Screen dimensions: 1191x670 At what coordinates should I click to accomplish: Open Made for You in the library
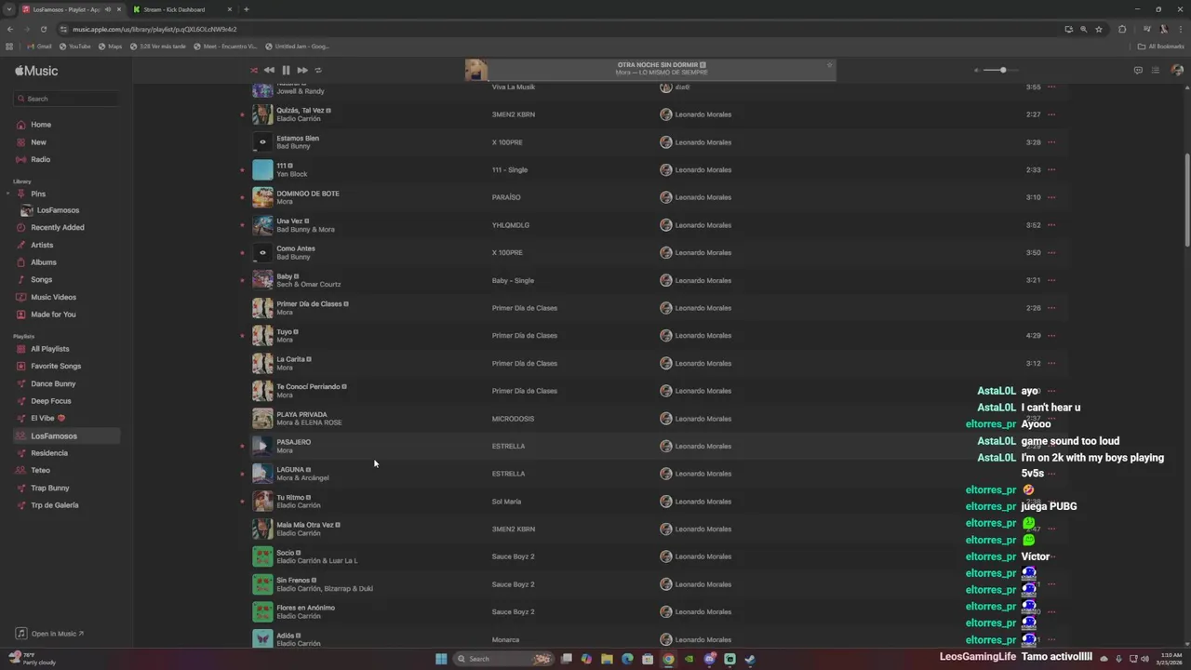click(53, 315)
